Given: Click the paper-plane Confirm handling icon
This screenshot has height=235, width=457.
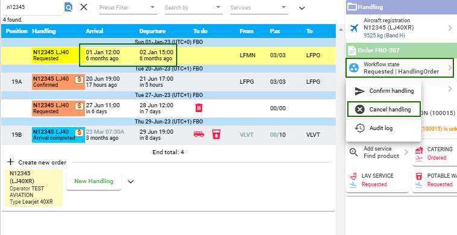Looking at the screenshot, I should pos(360,91).
